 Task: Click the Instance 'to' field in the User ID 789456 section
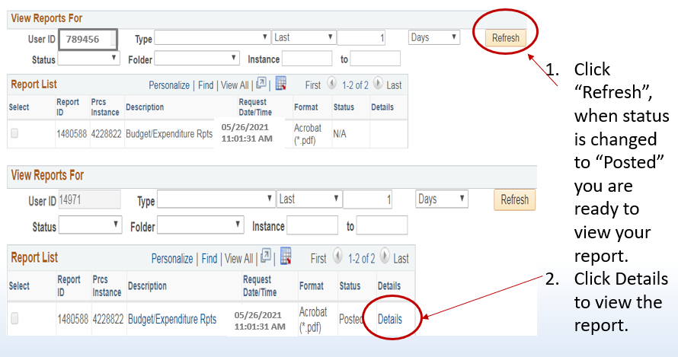(x=375, y=59)
